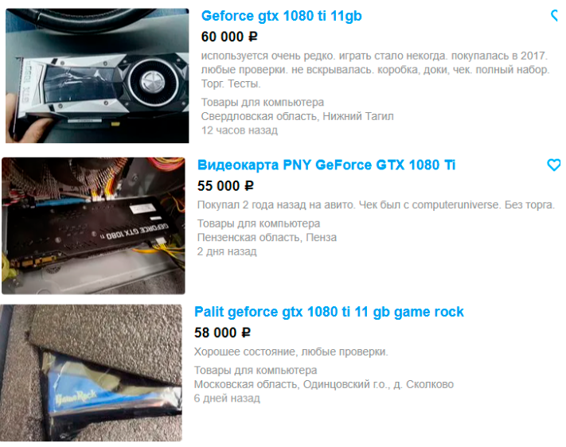This screenshot has width=566, height=447.
Task: Favorite the Geforce gtx 1080 ti 11gb listing
Action: click(x=556, y=16)
